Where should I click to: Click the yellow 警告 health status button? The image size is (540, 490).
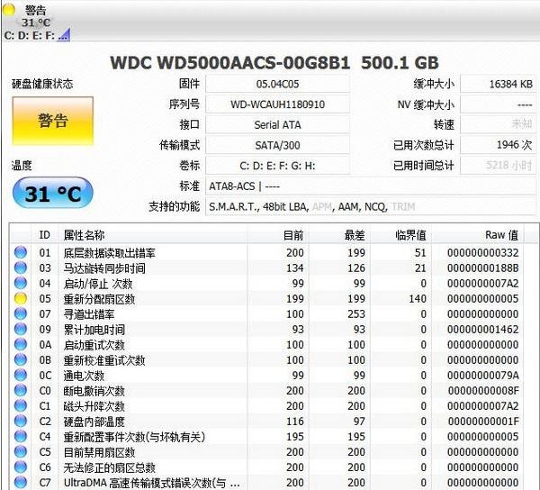(53, 121)
